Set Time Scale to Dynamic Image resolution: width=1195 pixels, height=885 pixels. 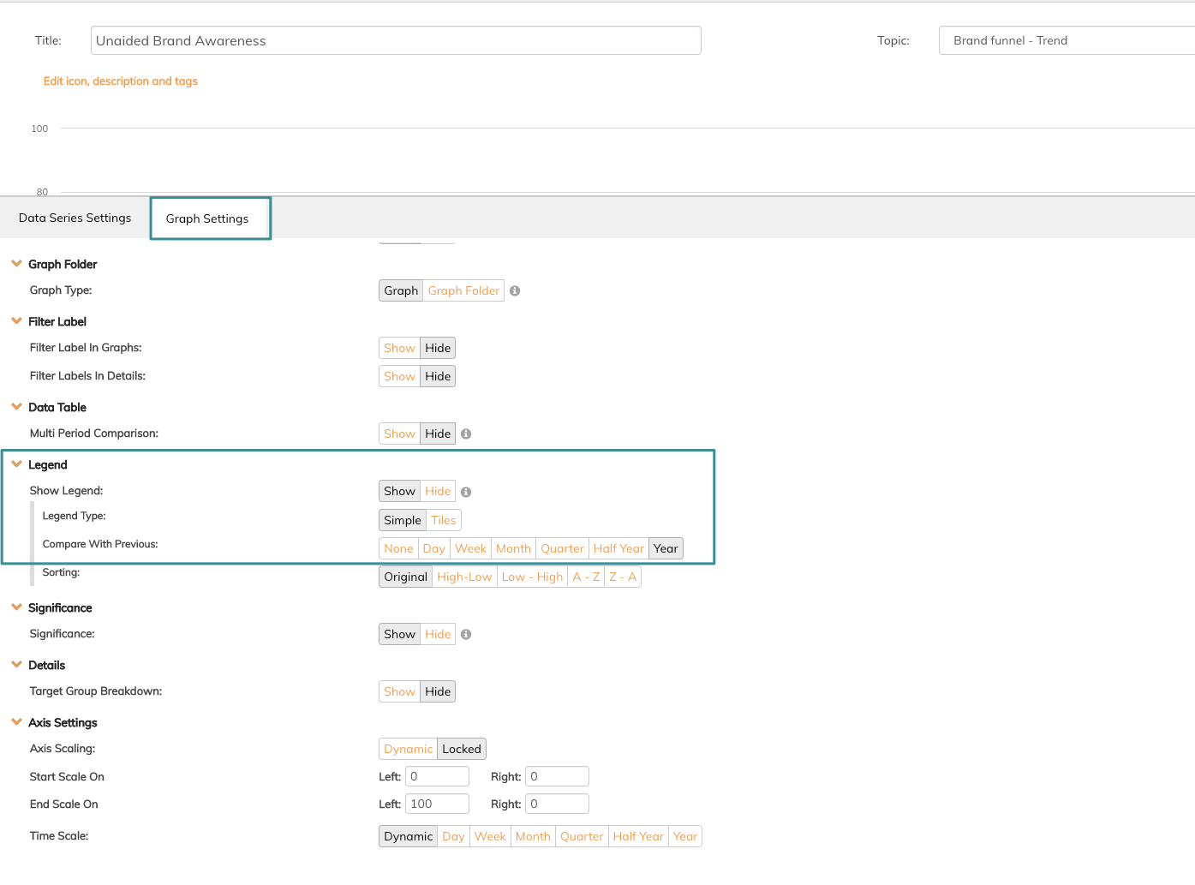pos(409,836)
